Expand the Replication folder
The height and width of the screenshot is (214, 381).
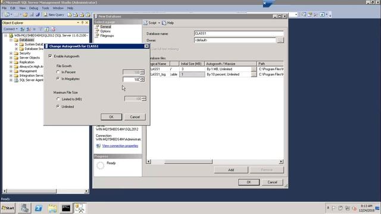(x=11, y=62)
